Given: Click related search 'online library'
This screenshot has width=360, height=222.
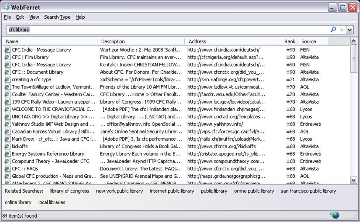Looking at the screenshot, I should pyautogui.click(x=18, y=202).
